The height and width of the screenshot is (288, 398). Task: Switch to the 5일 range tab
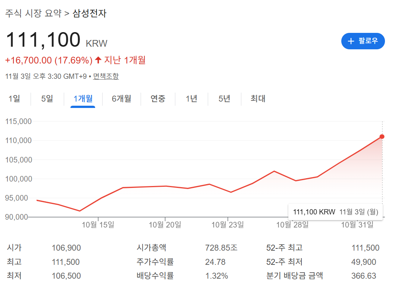pyautogui.click(x=47, y=99)
